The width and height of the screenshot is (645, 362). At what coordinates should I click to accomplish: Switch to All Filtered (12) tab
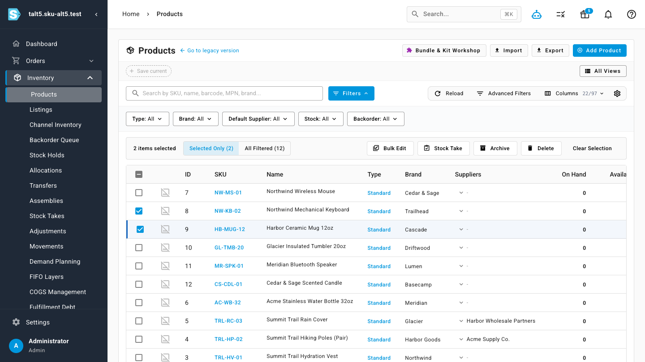tap(265, 148)
